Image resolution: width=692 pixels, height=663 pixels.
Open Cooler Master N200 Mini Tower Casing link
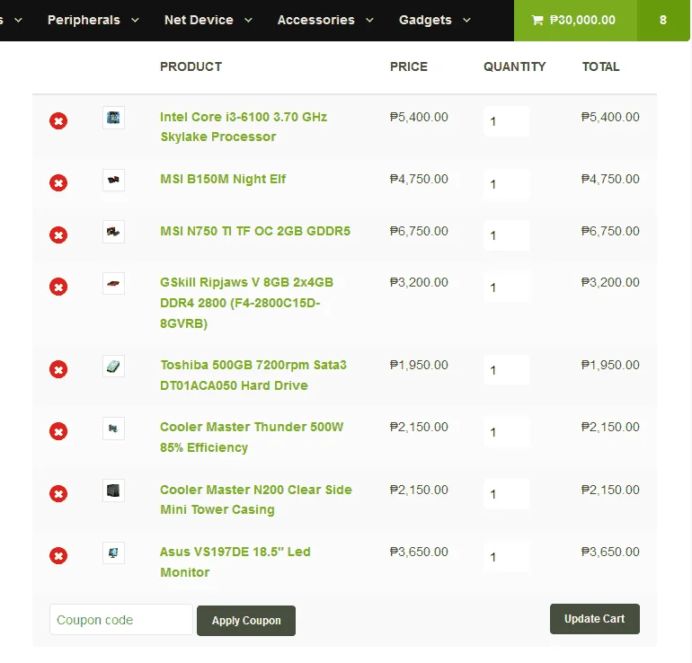(256, 499)
